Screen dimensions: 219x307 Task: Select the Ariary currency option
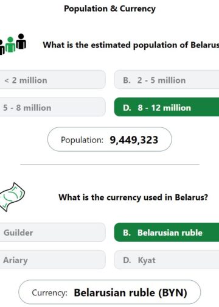(52, 259)
